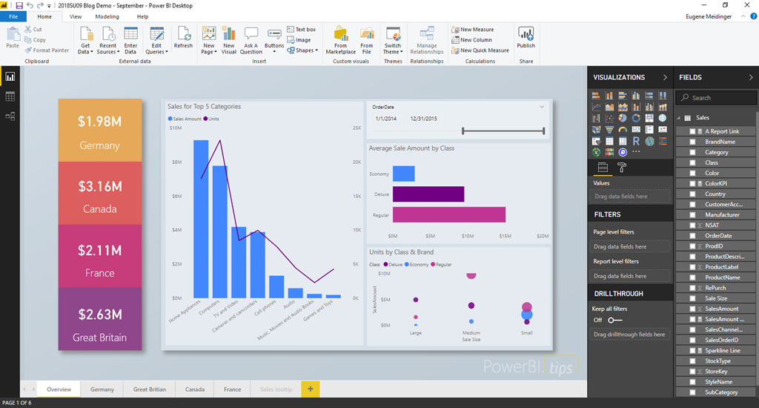Open the File menu
Image resolution: width=759 pixels, height=408 pixels.
13,16
